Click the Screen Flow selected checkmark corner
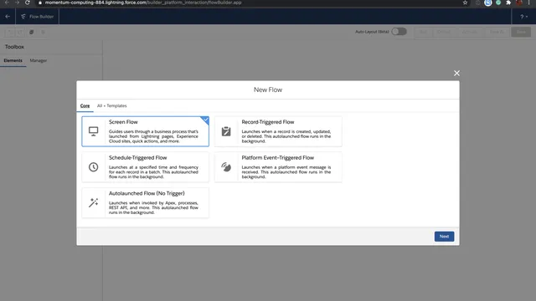 point(205,120)
